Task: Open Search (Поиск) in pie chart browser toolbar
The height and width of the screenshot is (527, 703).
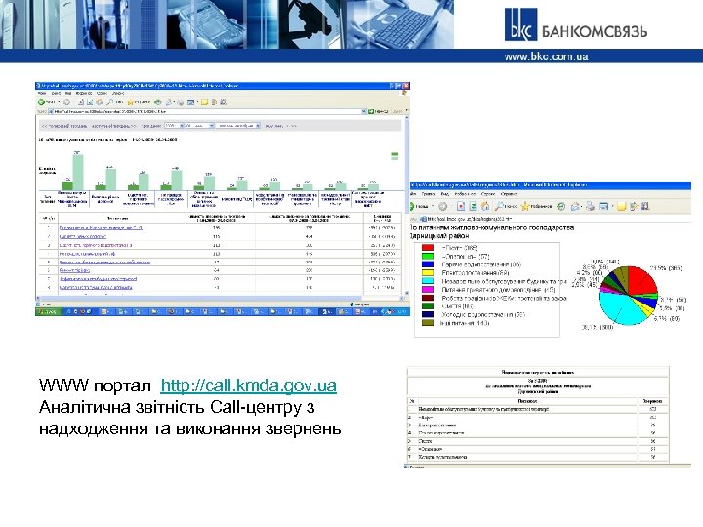Action: (506, 206)
